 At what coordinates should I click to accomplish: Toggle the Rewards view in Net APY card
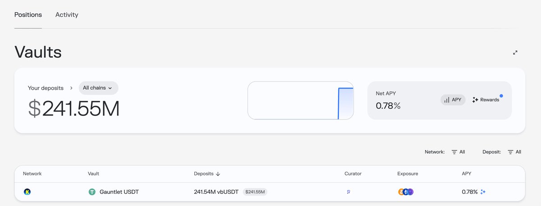click(486, 100)
